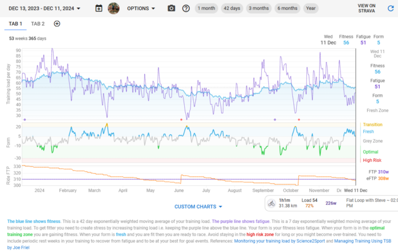The width and height of the screenshot is (398, 252).
Task: Click the red event dot near June
Action: [x=181, y=119]
